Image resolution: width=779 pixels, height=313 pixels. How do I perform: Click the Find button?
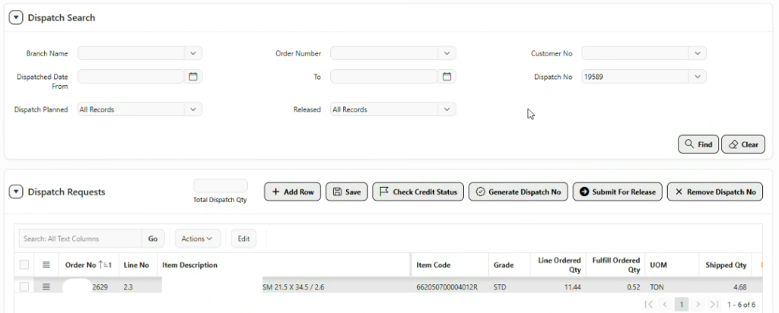[698, 144]
